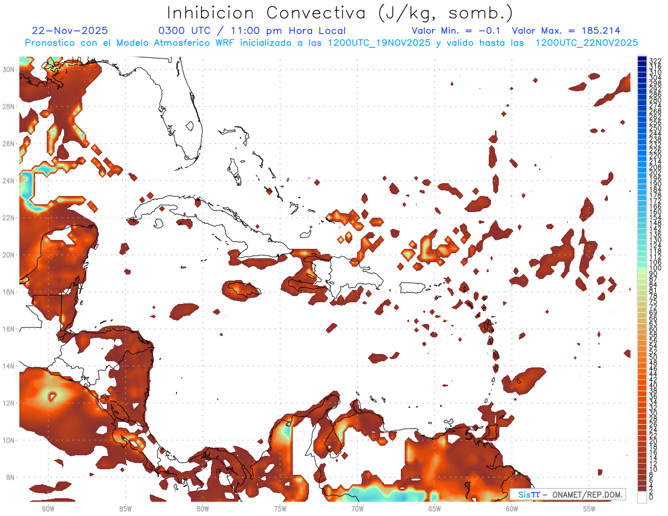This screenshot has width=668, height=516.
Task: Click the date "22-Nov-2025"
Action: point(70,31)
